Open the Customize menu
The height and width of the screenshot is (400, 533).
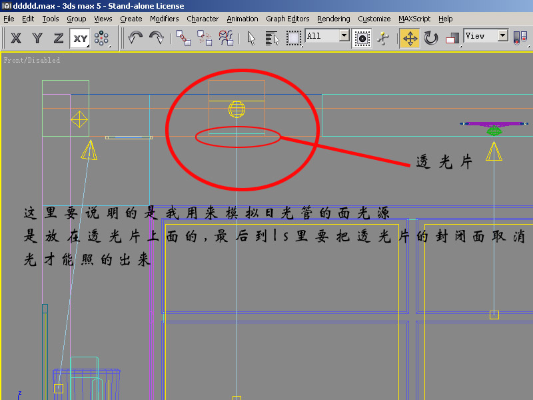pyautogui.click(x=374, y=19)
